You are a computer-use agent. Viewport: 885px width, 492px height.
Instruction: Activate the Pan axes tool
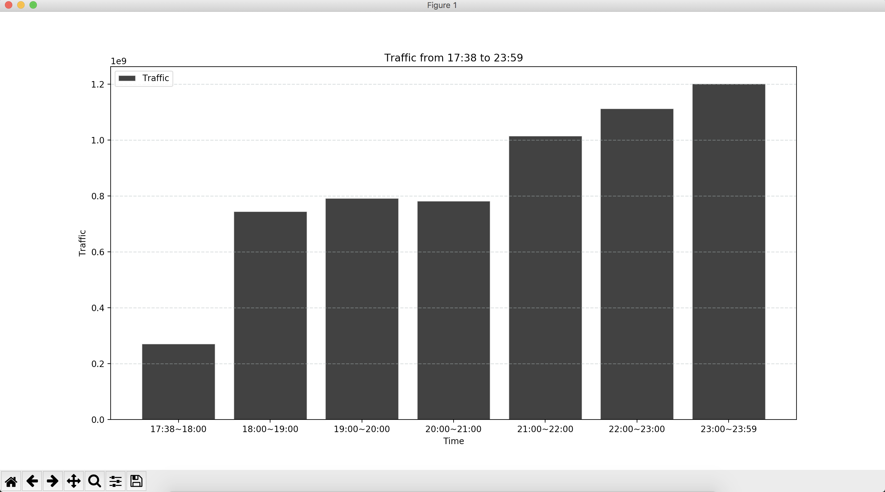[73, 481]
